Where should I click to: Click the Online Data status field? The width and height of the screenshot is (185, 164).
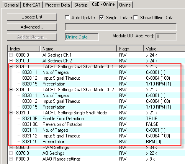coord(82,37)
